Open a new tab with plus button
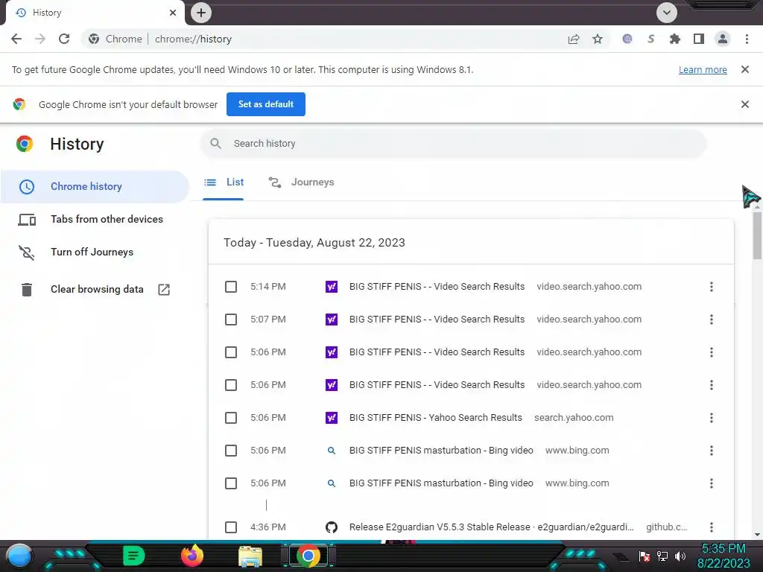763x572 pixels. coord(201,13)
